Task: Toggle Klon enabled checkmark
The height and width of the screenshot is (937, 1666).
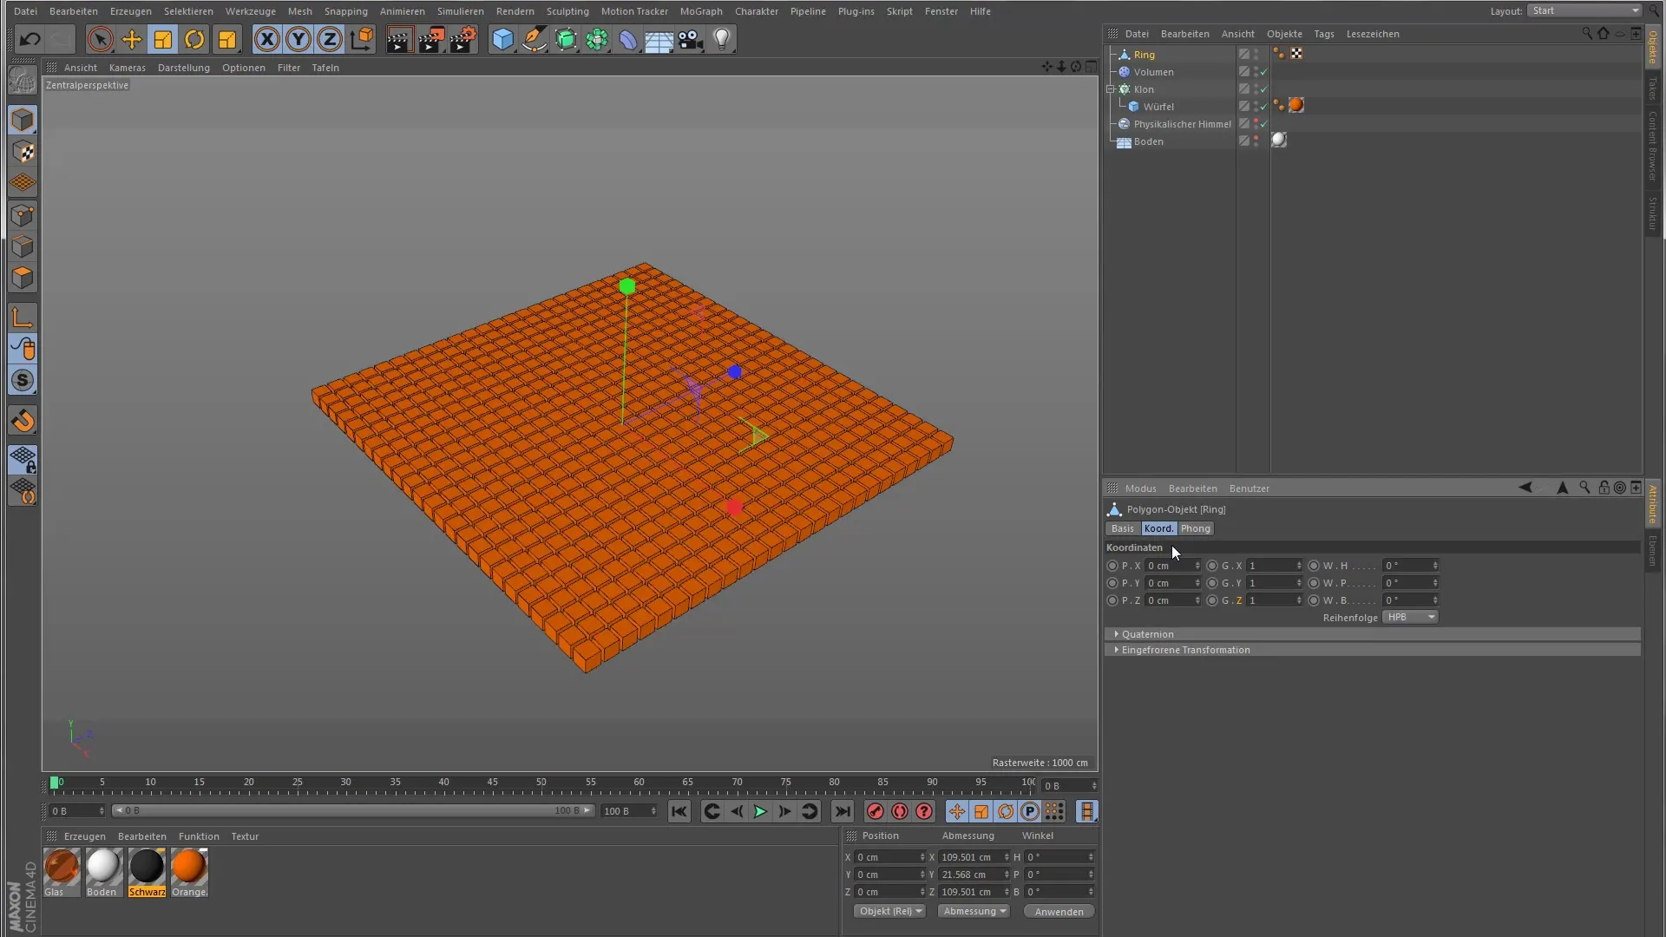Action: (1264, 89)
